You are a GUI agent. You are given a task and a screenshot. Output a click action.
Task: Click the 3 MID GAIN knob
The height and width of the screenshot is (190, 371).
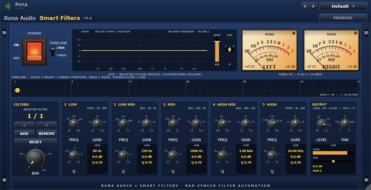click(x=196, y=124)
